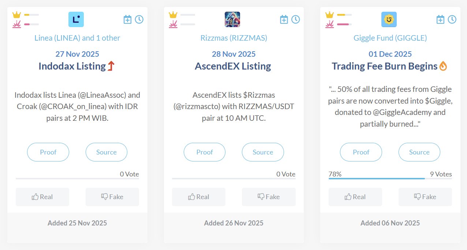View Proof for Giggle Trading Fee Burn
467x250 pixels.
coord(361,152)
